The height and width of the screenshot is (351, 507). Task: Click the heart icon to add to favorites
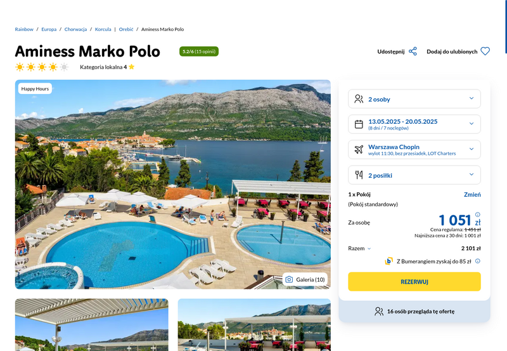[x=485, y=51]
